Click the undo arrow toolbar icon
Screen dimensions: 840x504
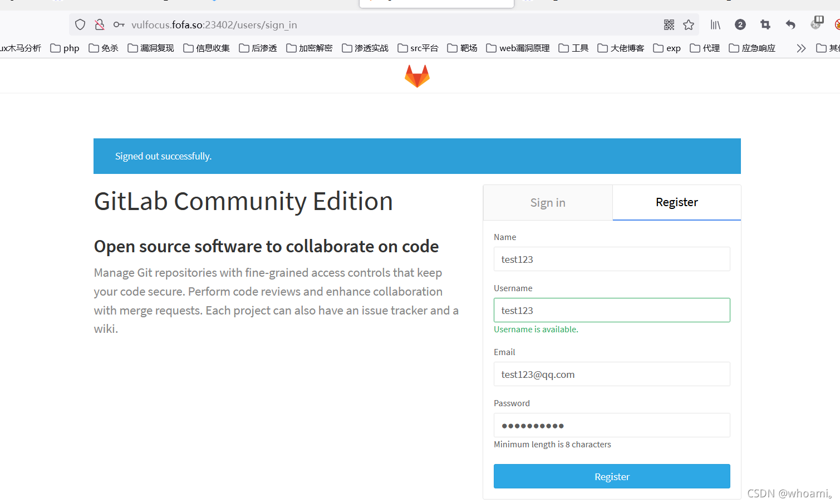tap(790, 24)
